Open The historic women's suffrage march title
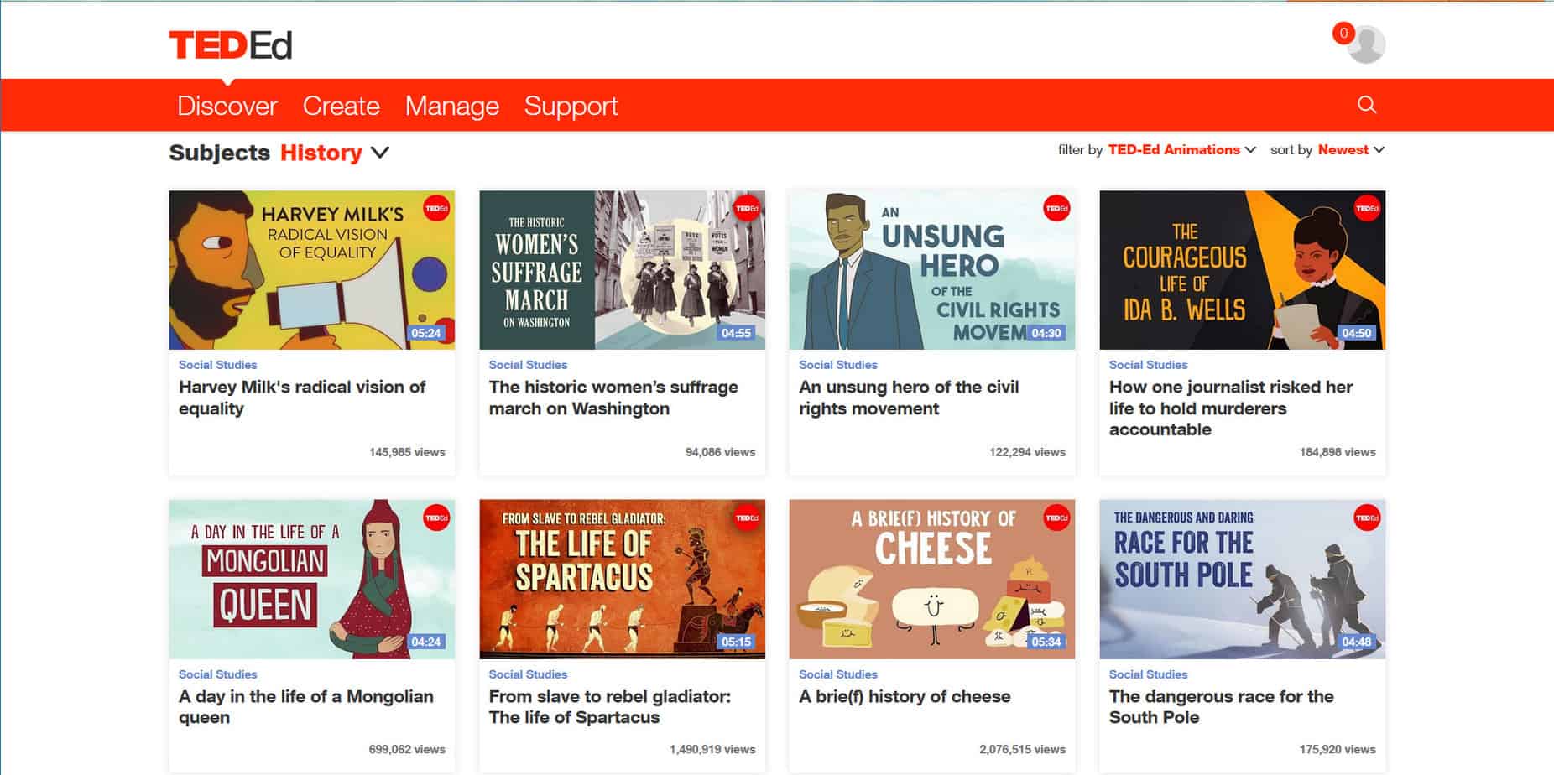Screen dimensions: 1554x775 [613, 398]
